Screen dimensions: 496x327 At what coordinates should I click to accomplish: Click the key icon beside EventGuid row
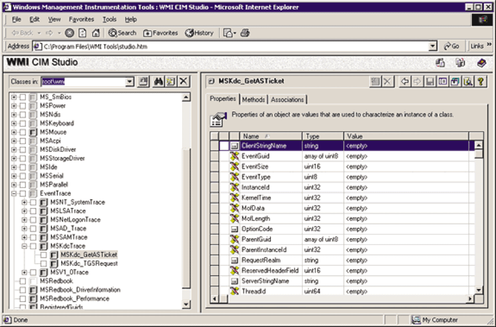(x=234, y=156)
